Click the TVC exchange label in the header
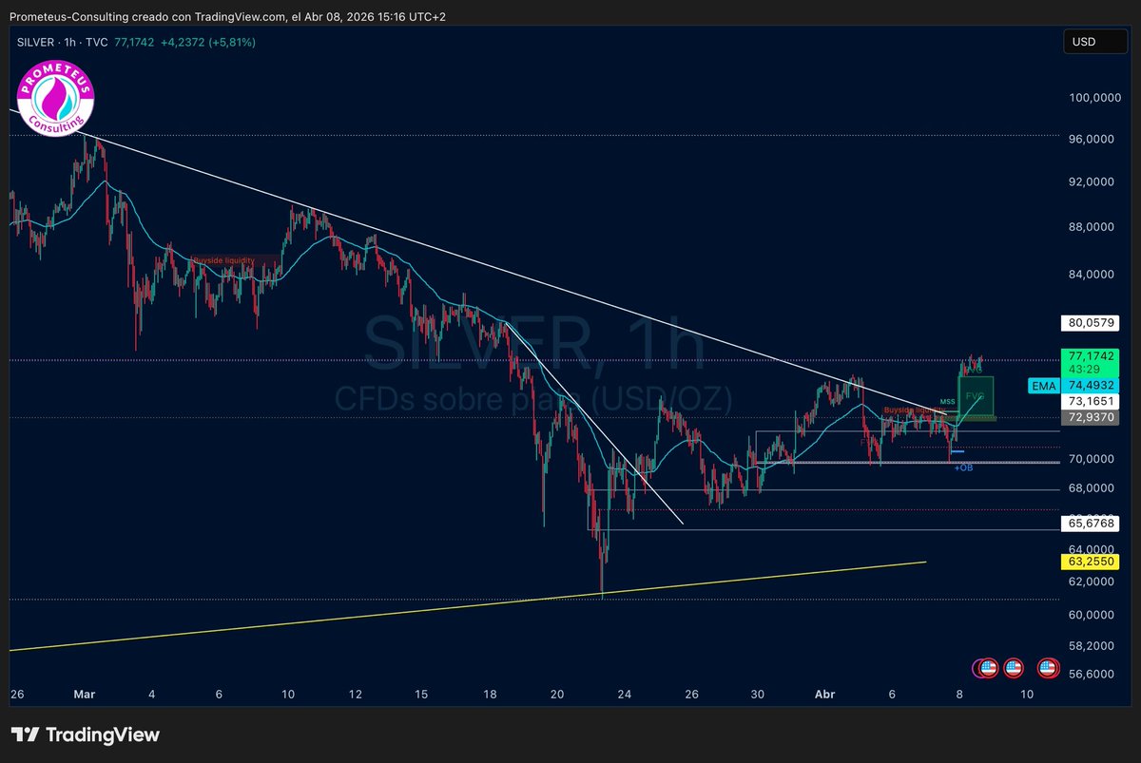The image size is (1141, 763). click(x=96, y=43)
